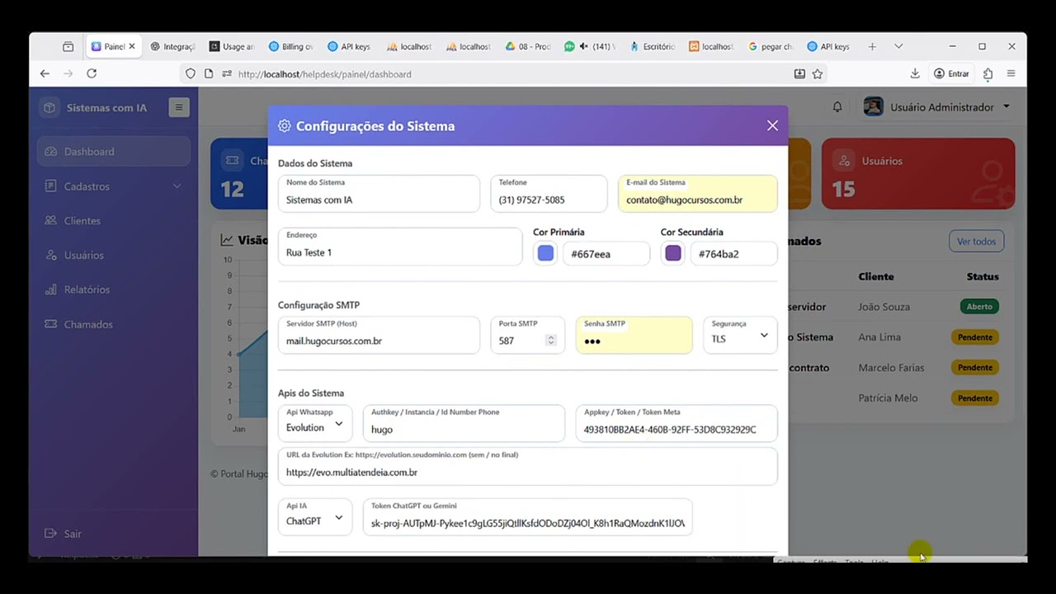The image size is (1056, 594).
Task: Open Relatórios in the sidebar
Action: tap(114, 290)
